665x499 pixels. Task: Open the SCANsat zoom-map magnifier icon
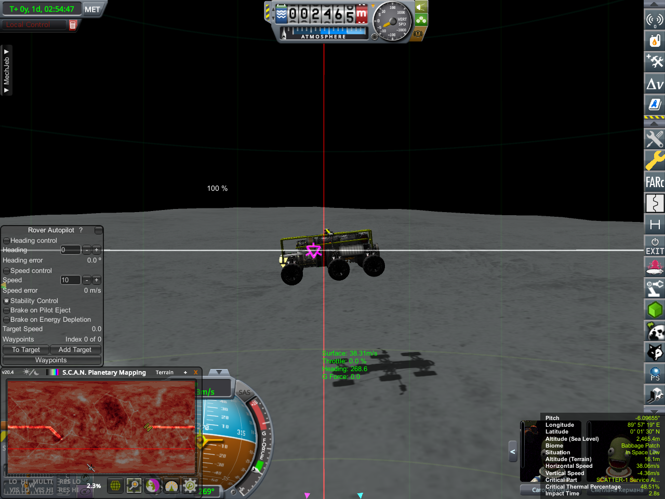tap(134, 485)
